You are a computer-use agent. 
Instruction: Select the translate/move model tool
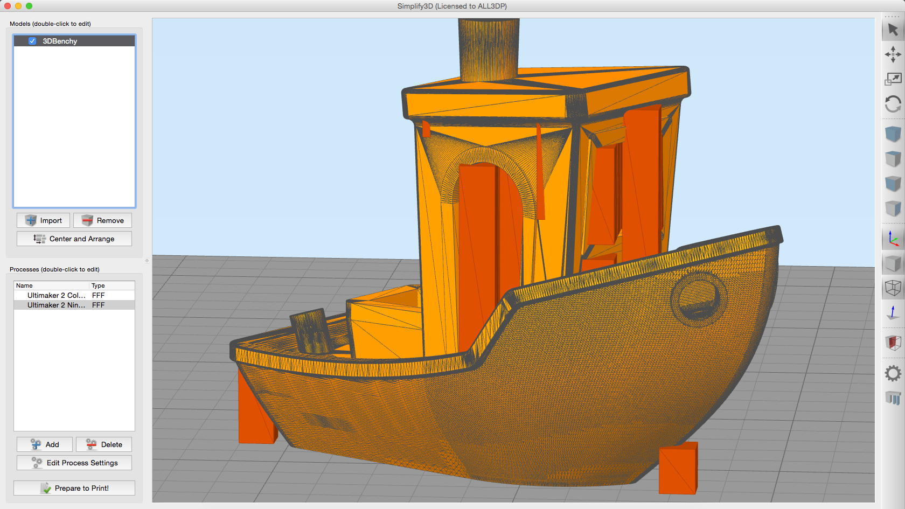click(893, 54)
